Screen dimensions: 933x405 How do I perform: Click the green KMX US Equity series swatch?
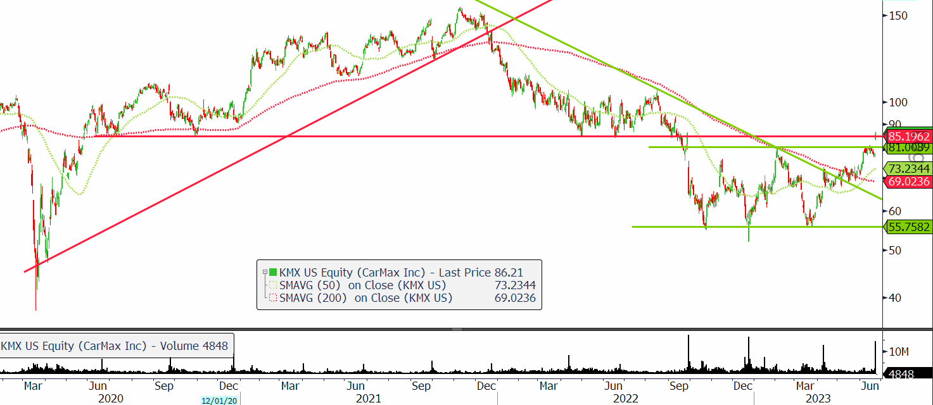tap(274, 272)
